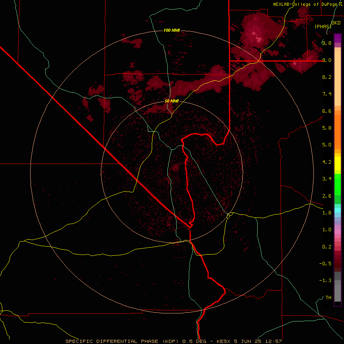Click the '5 JUN 25 12:57' timestamp
Screen dimensions: 344x344
coord(258,341)
